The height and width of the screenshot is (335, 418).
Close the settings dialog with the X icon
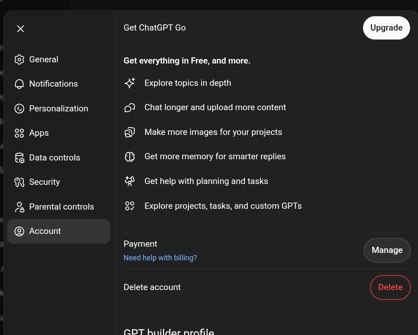[21, 29]
